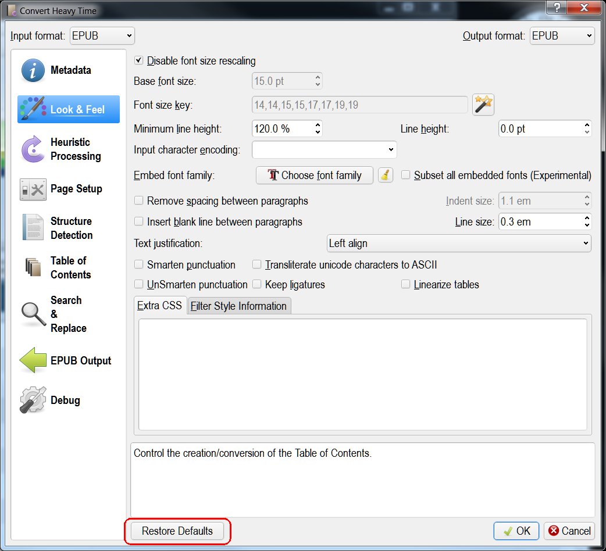Open Search & Replace magnifier icon
The image size is (606, 551).
click(33, 314)
